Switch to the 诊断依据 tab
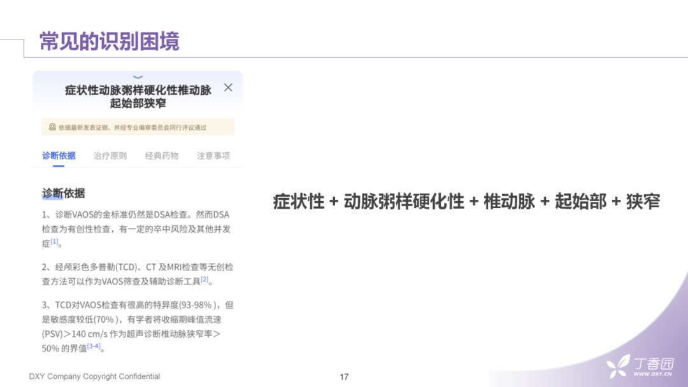Image resolution: width=688 pixels, height=387 pixels. click(x=59, y=155)
